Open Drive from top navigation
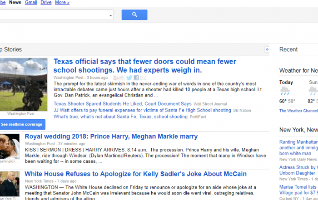Screen dimensions: 318x200 pos(46,3)
